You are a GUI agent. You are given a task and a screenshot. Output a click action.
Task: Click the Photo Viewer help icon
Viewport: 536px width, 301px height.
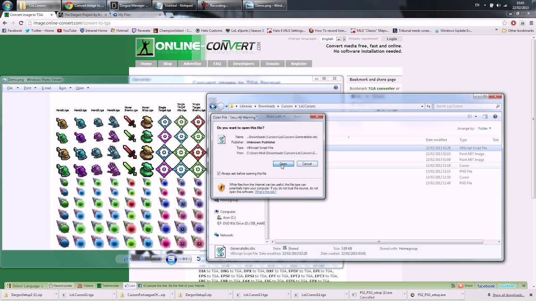pyautogui.click(x=335, y=88)
